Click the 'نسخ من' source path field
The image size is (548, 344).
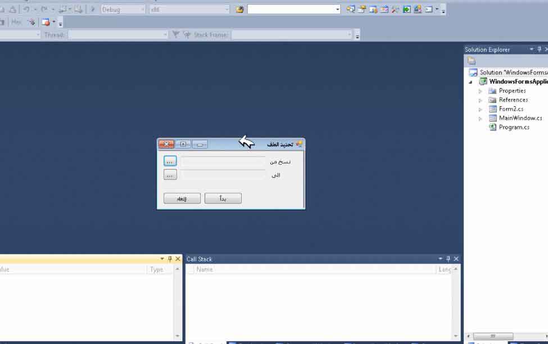point(223,161)
